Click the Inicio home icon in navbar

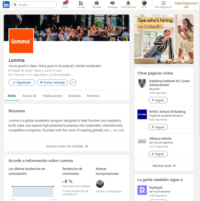pos(65,3)
